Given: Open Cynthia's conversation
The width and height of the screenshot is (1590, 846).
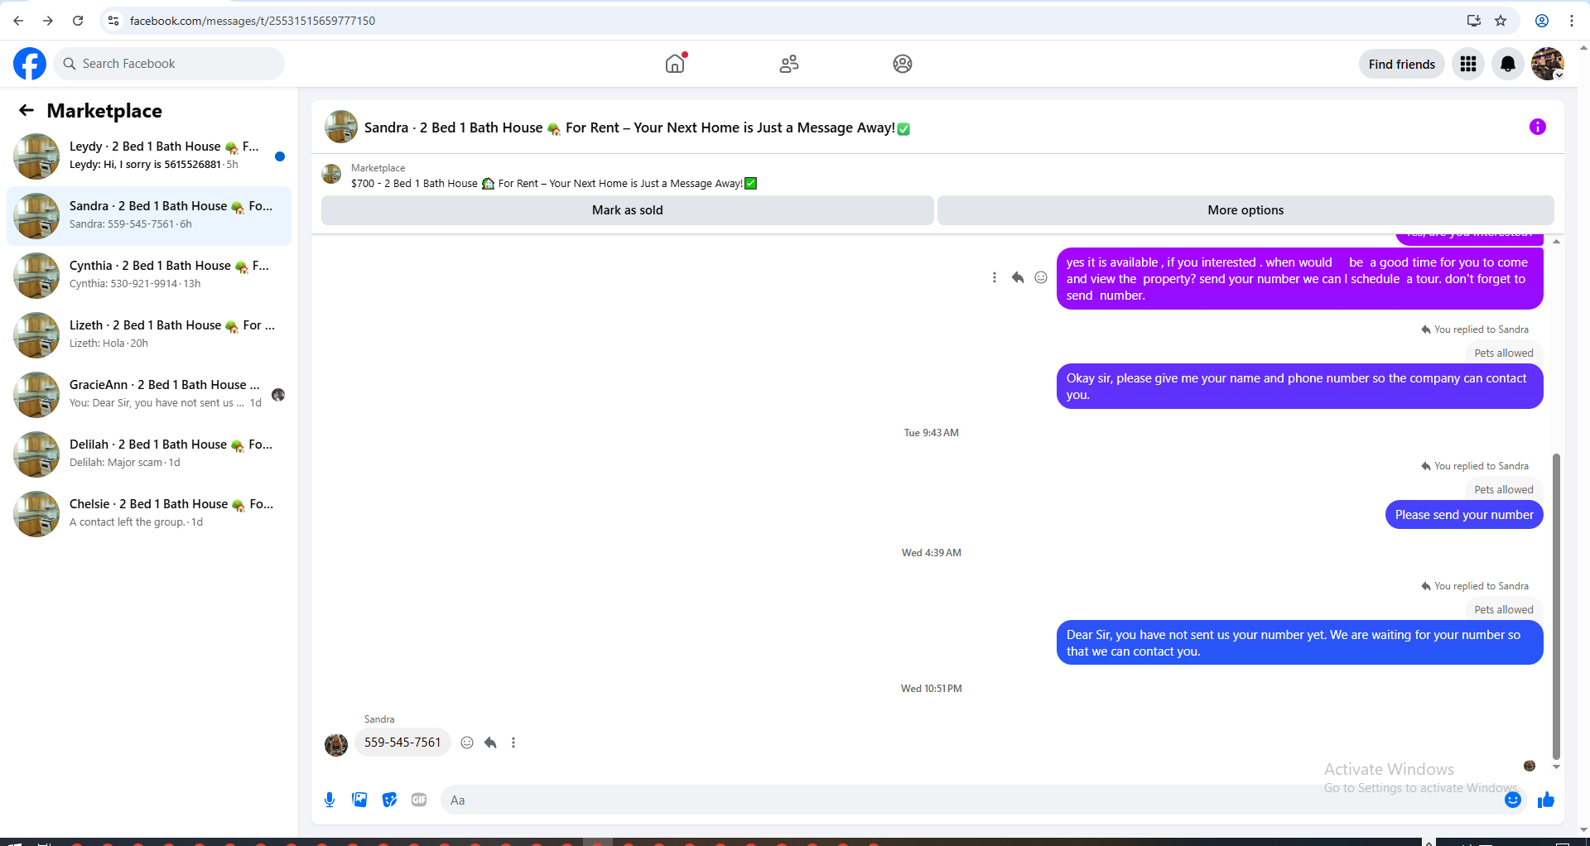Looking at the screenshot, I should coord(149,275).
